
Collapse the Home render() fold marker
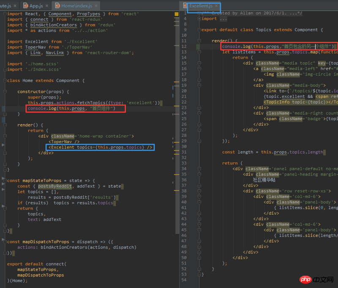[x=5, y=125]
